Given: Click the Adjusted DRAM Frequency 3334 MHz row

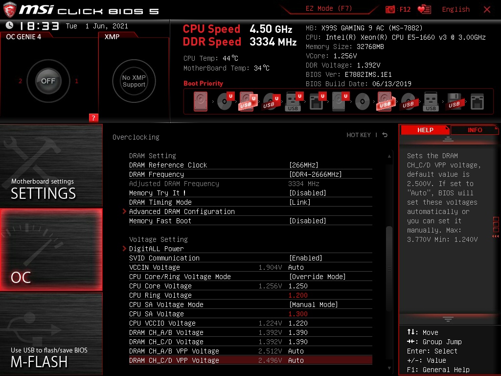Looking at the screenshot, I should point(250,184).
